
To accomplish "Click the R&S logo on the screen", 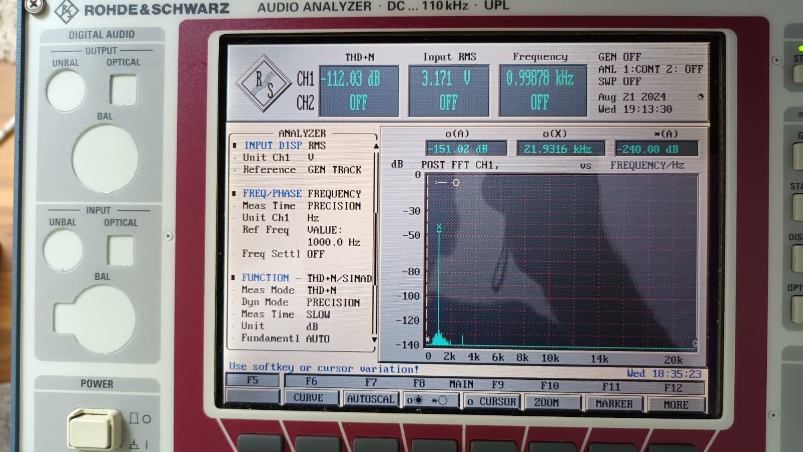I will pyautogui.click(x=264, y=84).
